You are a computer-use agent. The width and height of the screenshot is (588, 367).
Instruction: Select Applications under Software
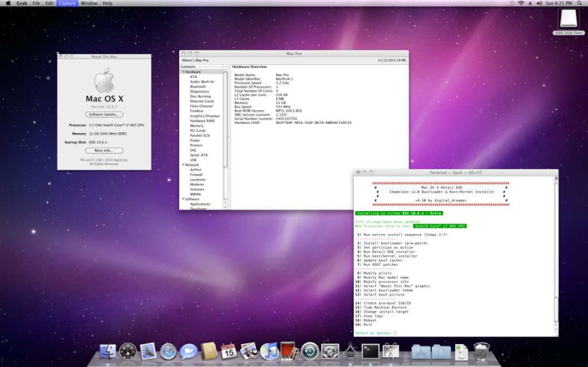click(x=200, y=204)
